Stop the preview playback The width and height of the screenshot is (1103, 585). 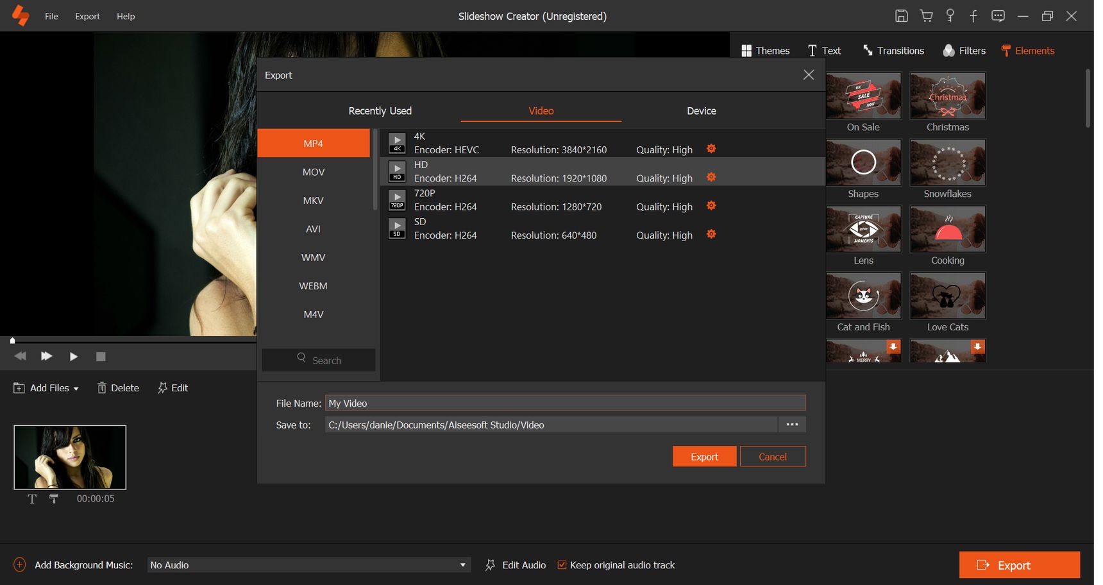point(101,357)
